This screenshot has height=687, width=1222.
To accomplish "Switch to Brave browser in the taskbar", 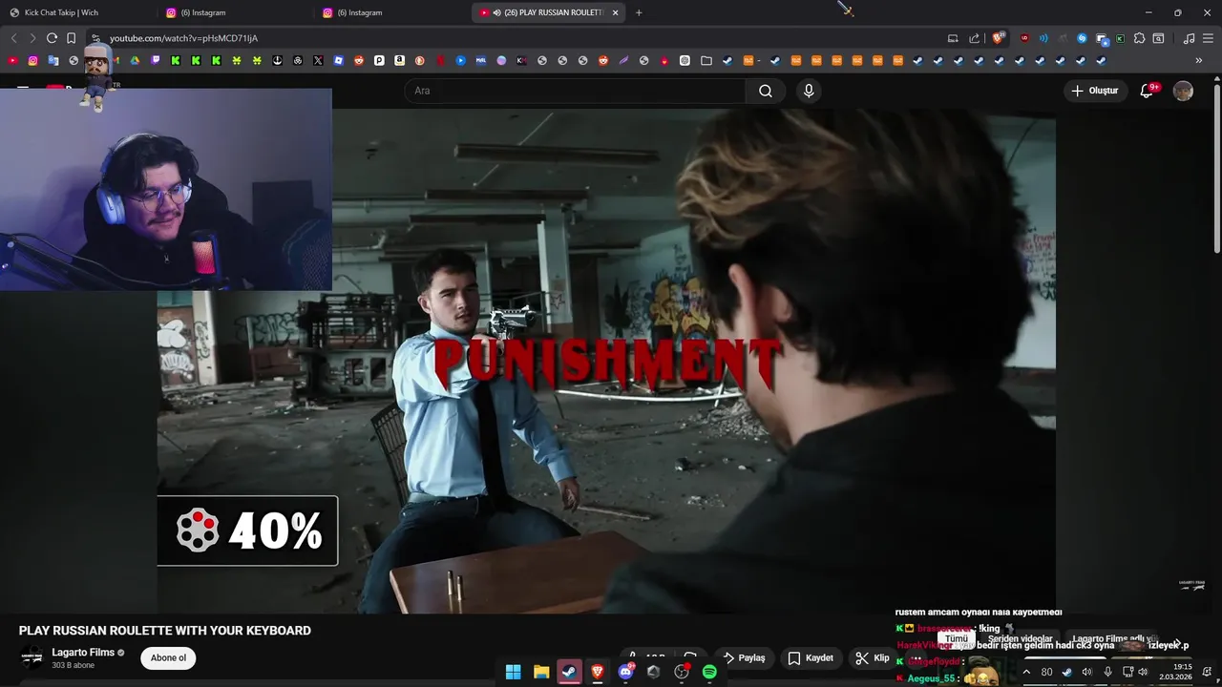I will tap(598, 672).
